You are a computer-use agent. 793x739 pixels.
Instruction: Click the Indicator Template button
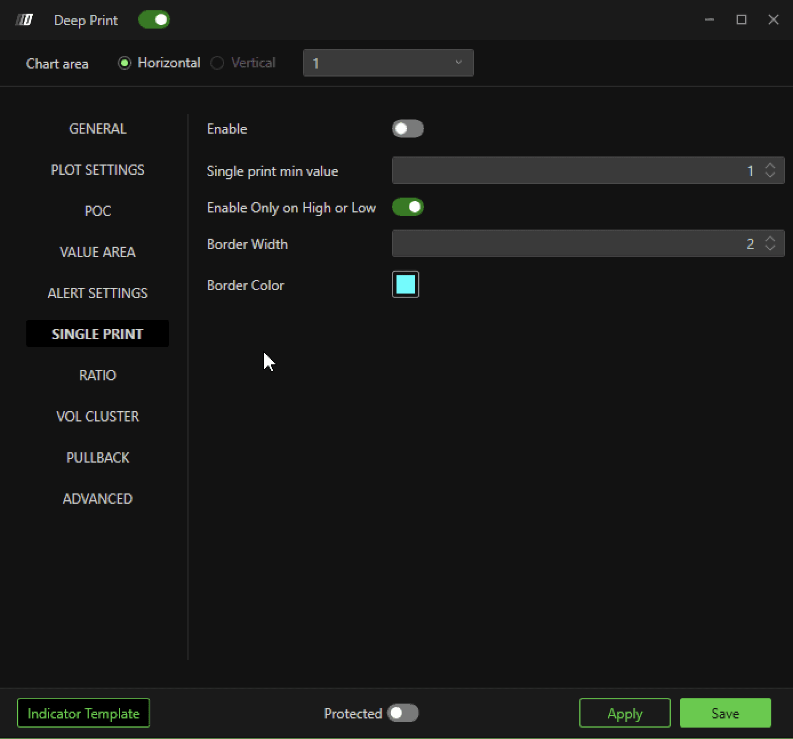(x=83, y=713)
